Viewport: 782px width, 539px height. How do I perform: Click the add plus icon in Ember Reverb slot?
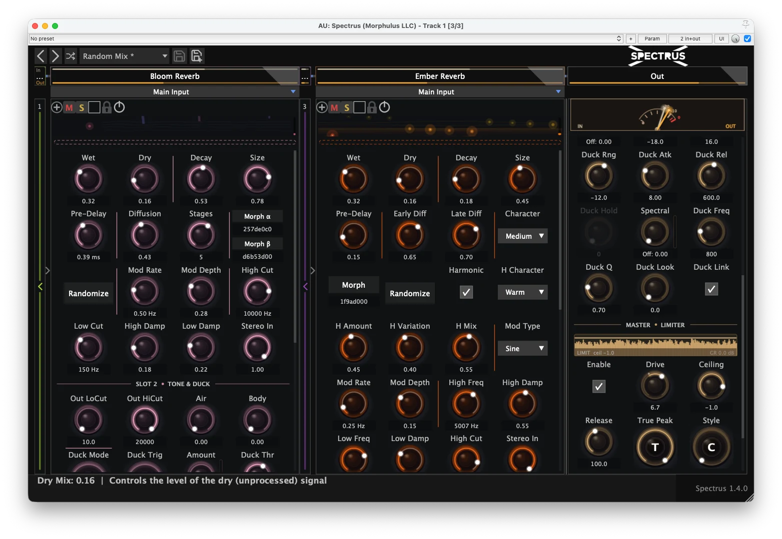point(322,107)
